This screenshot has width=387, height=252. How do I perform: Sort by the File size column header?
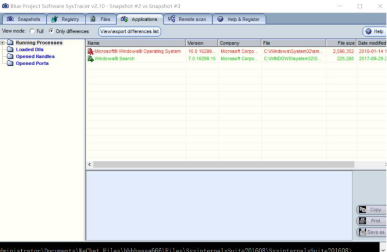pos(341,43)
